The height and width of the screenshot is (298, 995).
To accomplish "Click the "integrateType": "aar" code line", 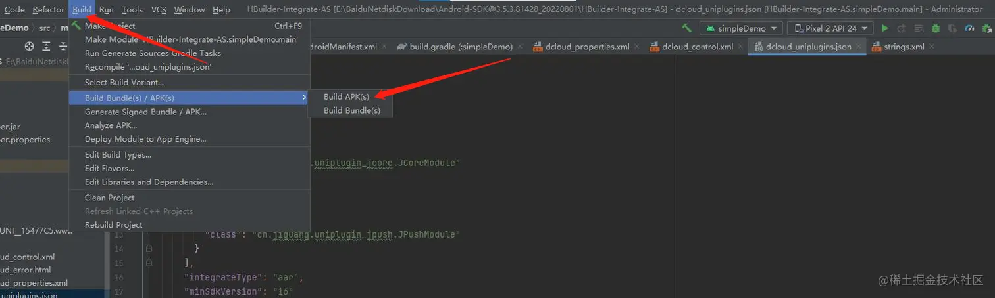I will pyautogui.click(x=243, y=278).
